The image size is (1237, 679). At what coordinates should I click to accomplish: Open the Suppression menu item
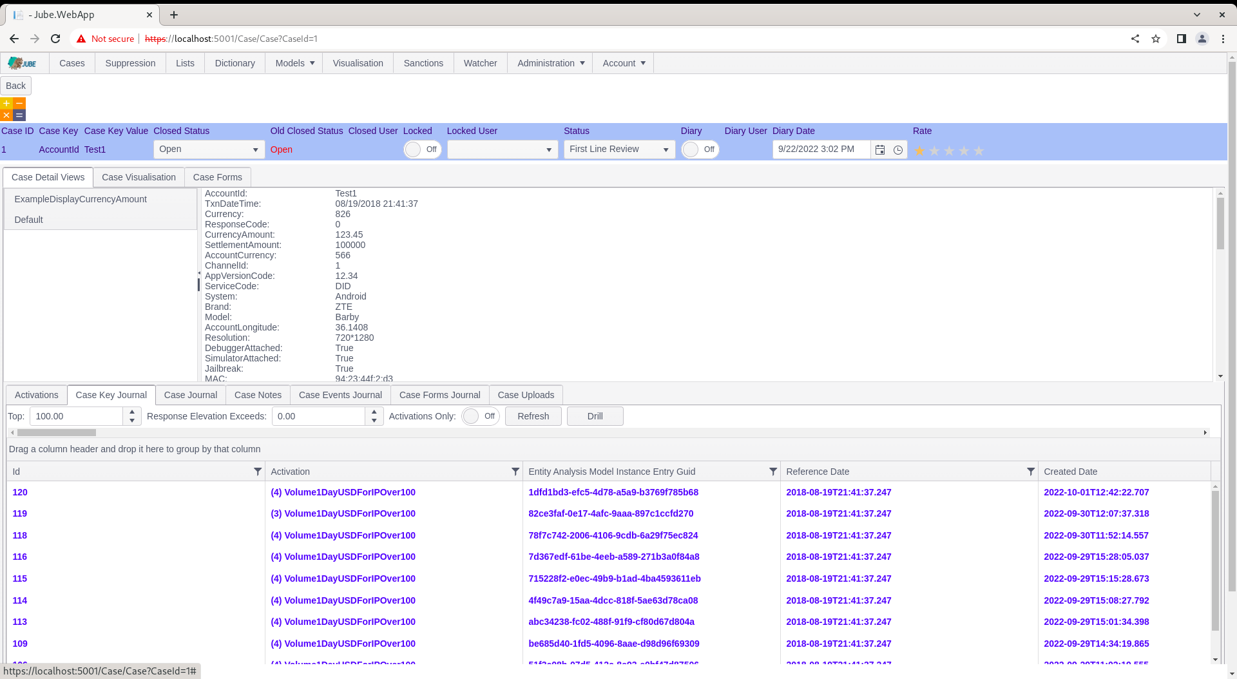pyautogui.click(x=130, y=63)
